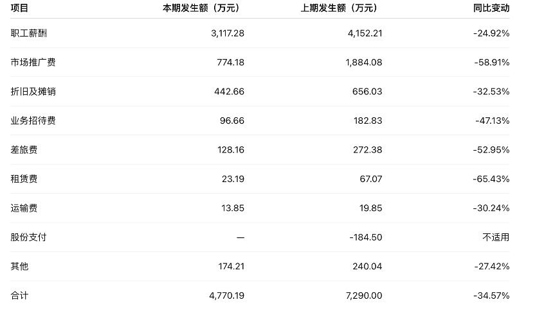Click the -184.50 prior period value
The width and height of the screenshot is (535, 309).
click(x=365, y=237)
